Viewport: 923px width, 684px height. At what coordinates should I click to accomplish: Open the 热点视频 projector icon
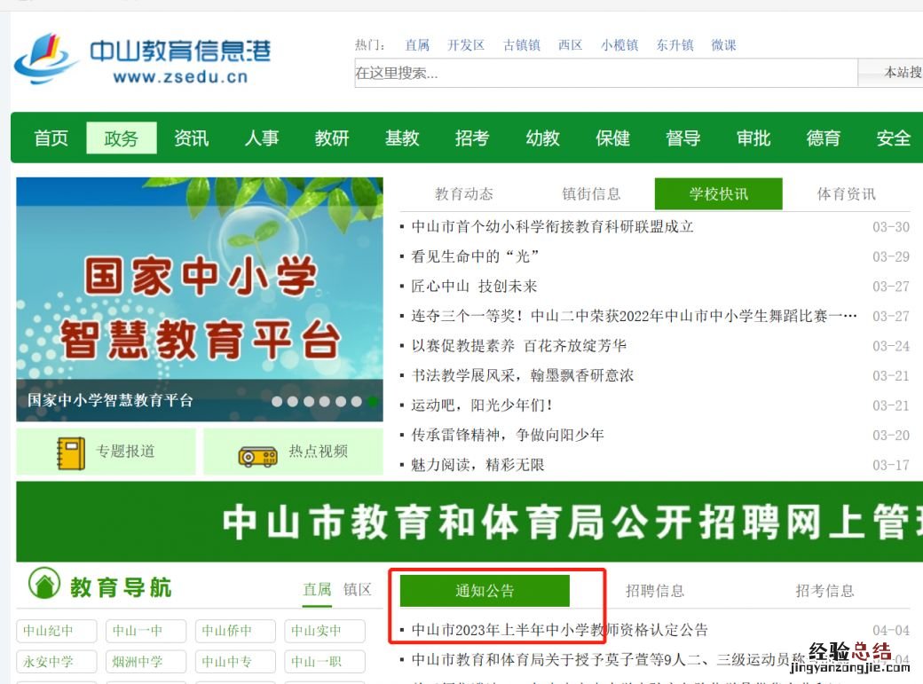tap(258, 457)
